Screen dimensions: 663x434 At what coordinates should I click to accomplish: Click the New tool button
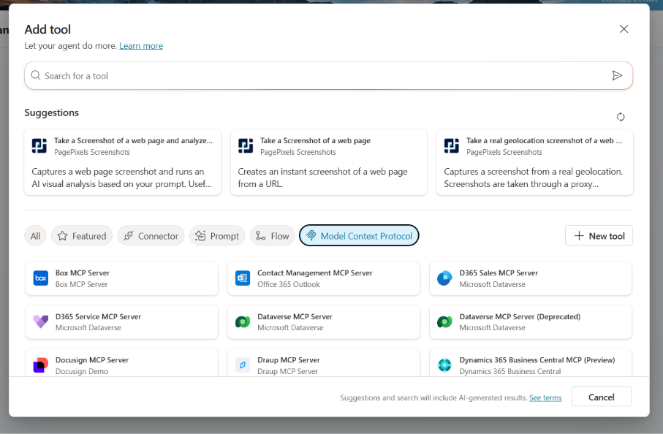coord(599,235)
